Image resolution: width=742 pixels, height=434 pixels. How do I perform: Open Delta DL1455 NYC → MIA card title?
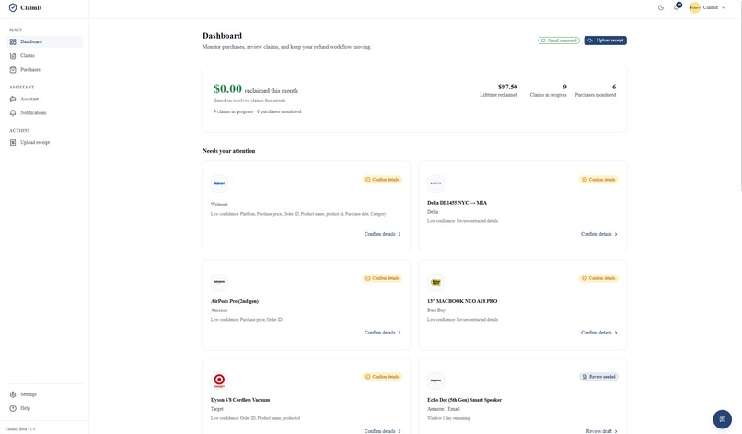click(457, 203)
